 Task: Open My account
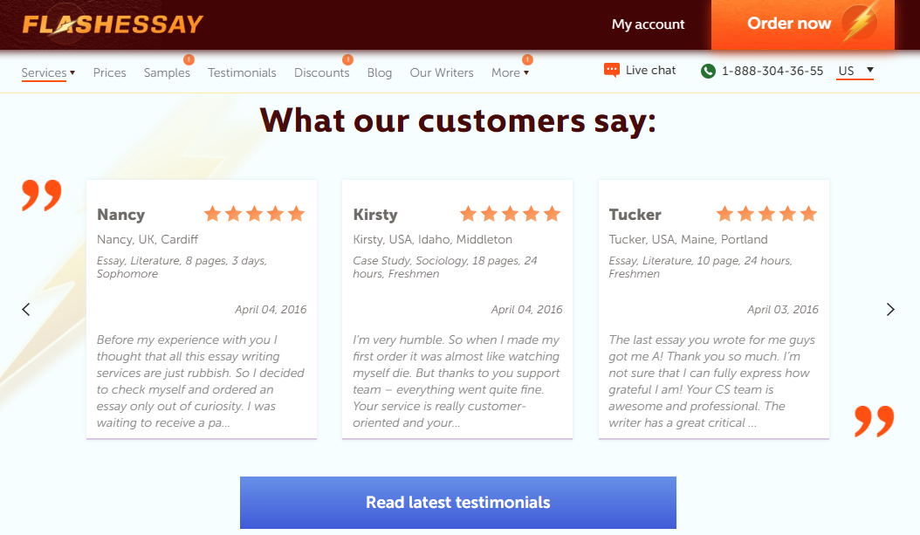648,24
